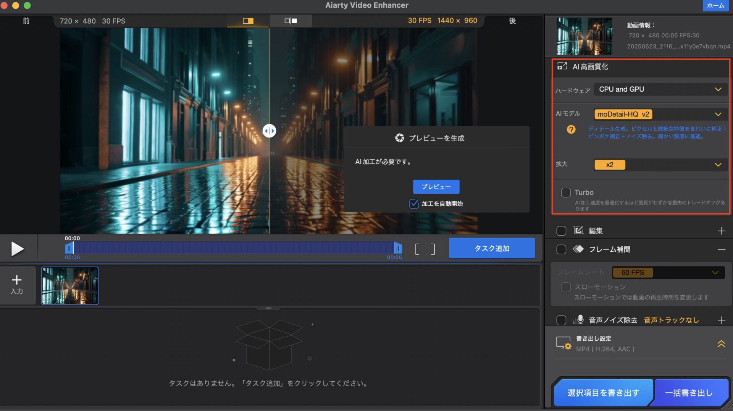Click the source resolution 720 × 480 label
This screenshot has width=733, height=411.
77,21
